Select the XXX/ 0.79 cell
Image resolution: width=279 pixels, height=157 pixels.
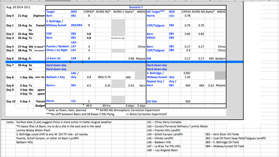tap(104, 77)
